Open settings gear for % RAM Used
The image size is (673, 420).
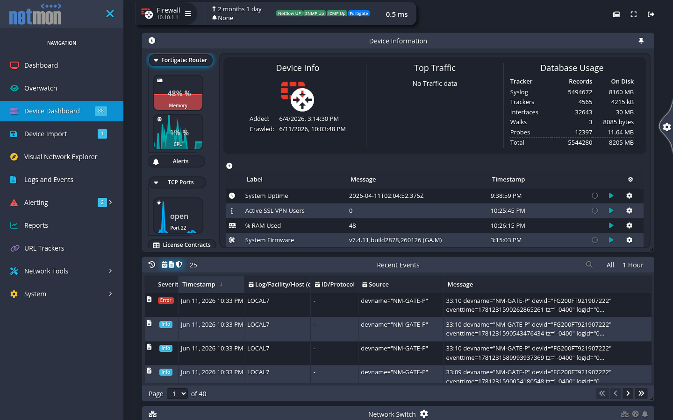(630, 225)
